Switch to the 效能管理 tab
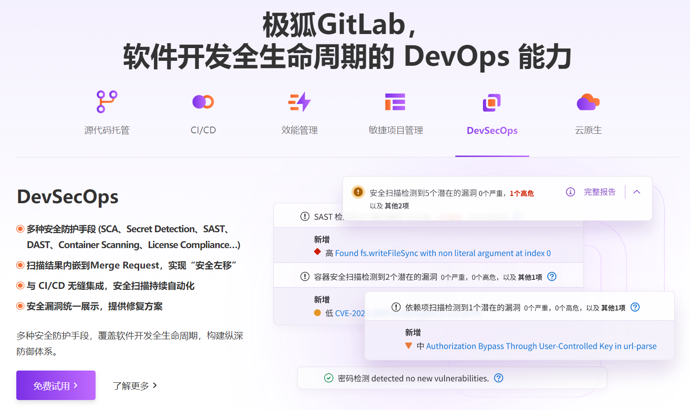Image resolution: width=690 pixels, height=410 pixels. [299, 131]
